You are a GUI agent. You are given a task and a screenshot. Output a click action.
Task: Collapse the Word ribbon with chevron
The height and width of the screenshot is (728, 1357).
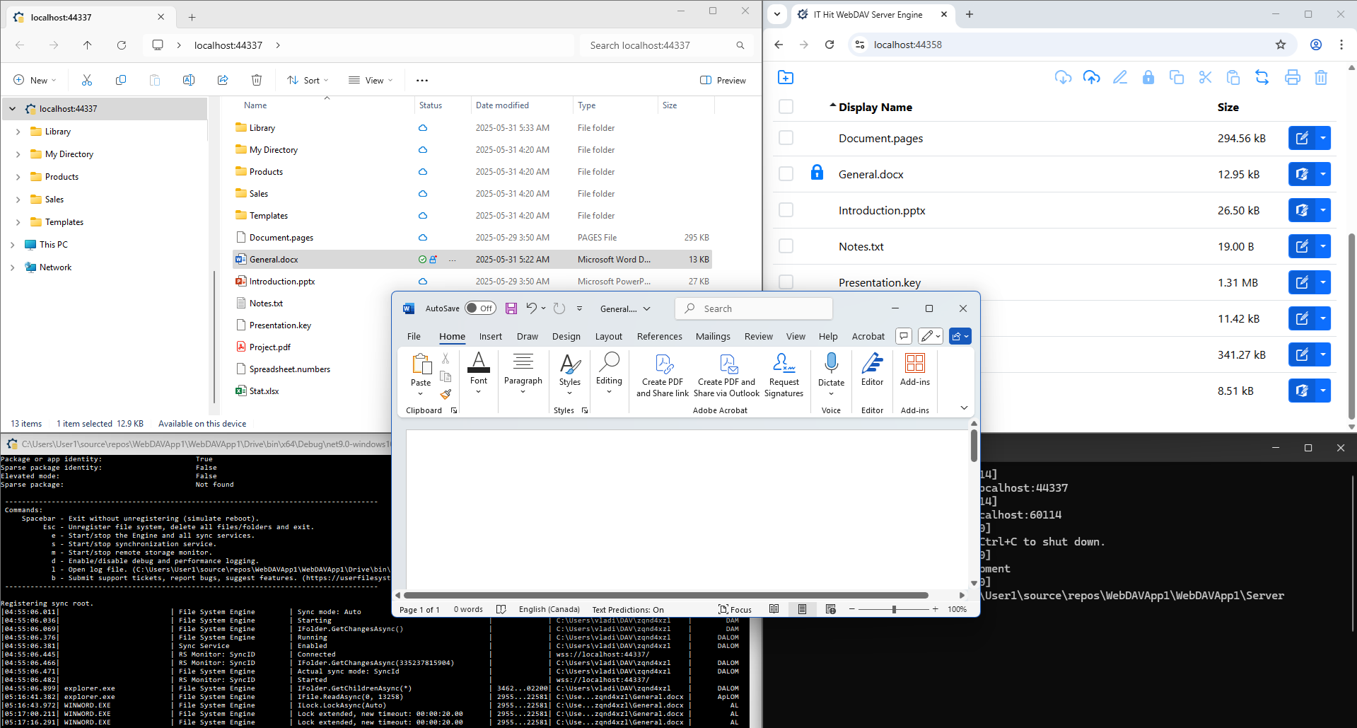point(964,408)
